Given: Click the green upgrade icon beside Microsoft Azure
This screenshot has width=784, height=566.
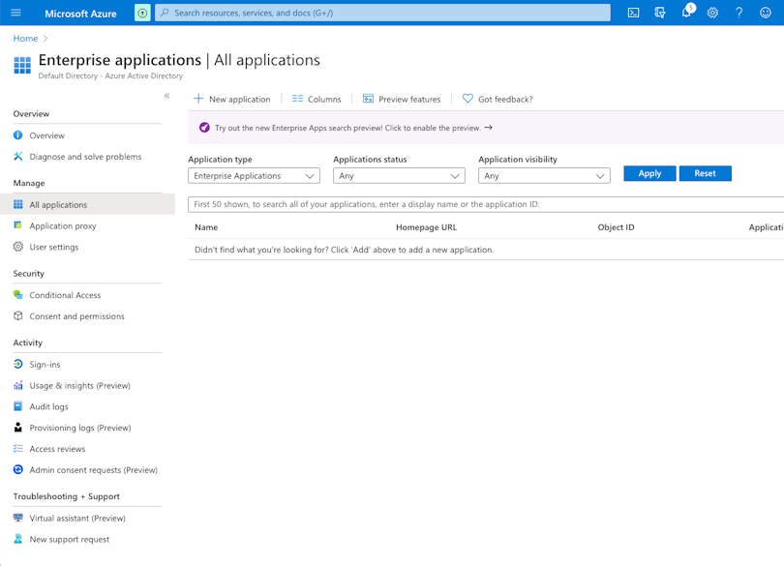Looking at the screenshot, I should [x=142, y=13].
